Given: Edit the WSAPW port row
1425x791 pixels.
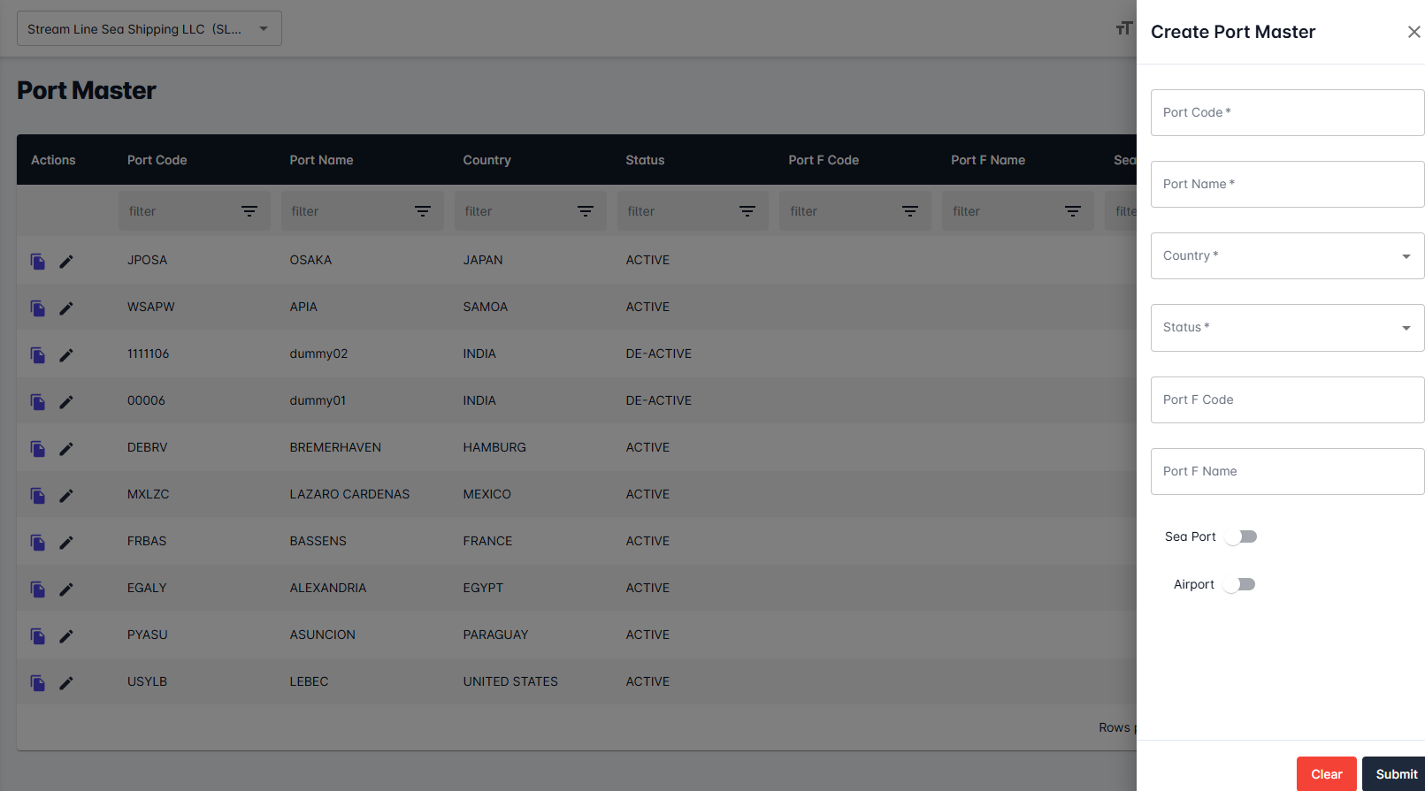Looking at the screenshot, I should click(66, 308).
